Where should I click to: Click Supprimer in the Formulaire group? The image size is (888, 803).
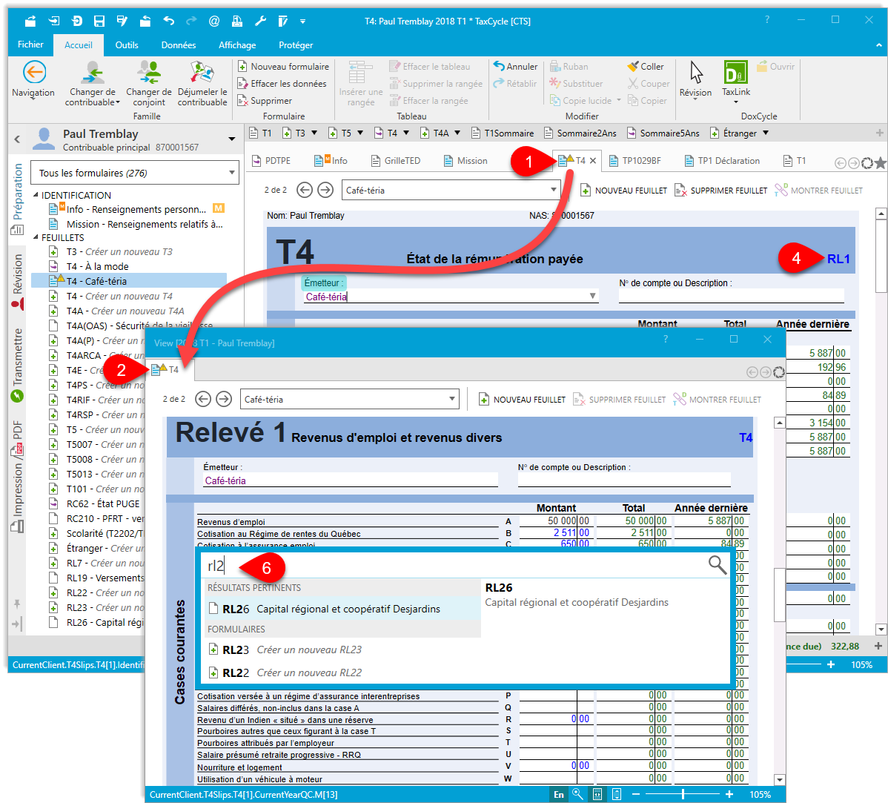(265, 100)
